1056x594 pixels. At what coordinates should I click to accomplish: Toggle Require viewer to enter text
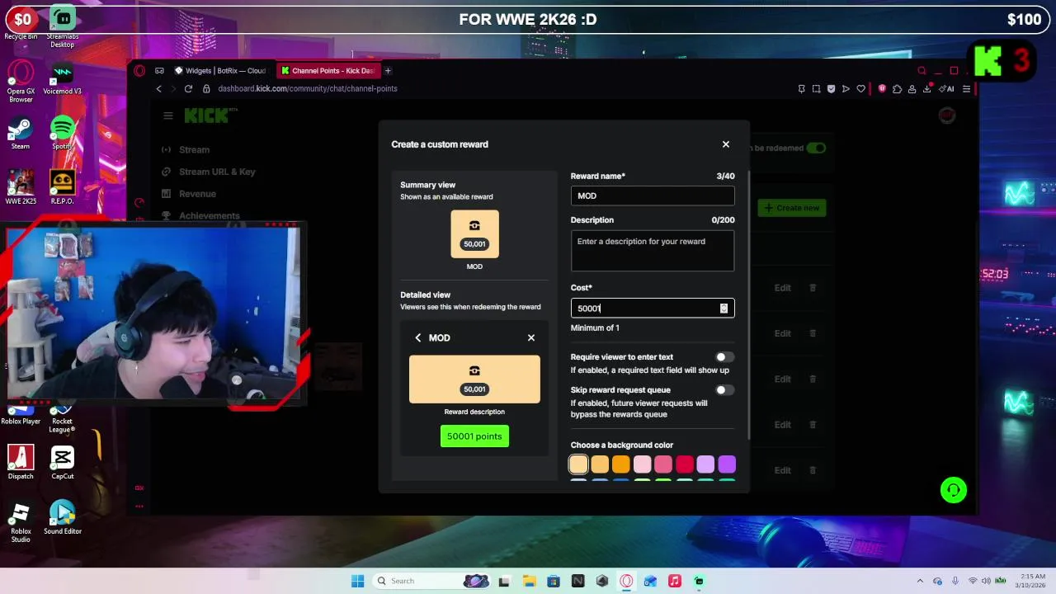[724, 357]
